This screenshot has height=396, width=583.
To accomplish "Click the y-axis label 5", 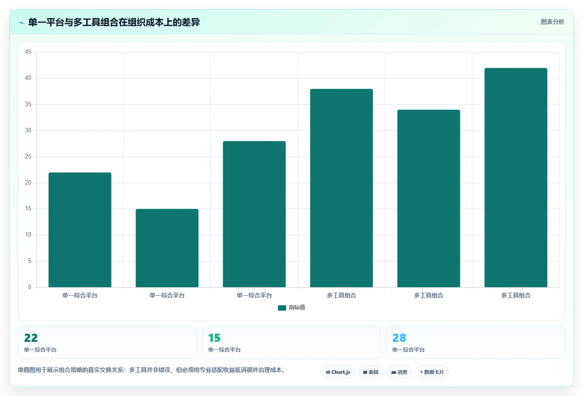I will [x=30, y=261].
